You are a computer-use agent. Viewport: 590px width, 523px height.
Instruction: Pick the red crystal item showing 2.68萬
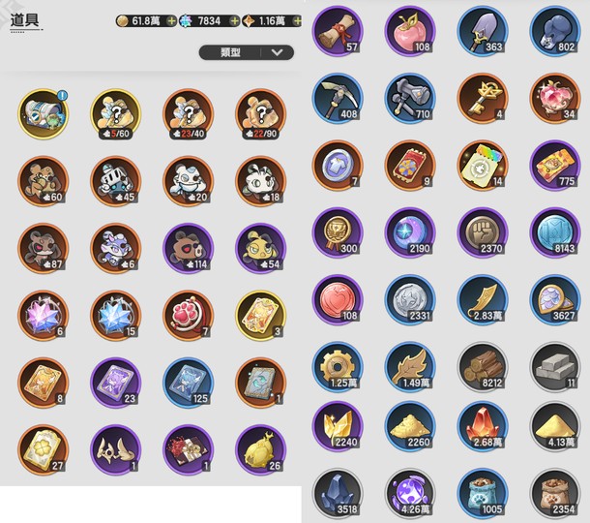click(x=483, y=426)
